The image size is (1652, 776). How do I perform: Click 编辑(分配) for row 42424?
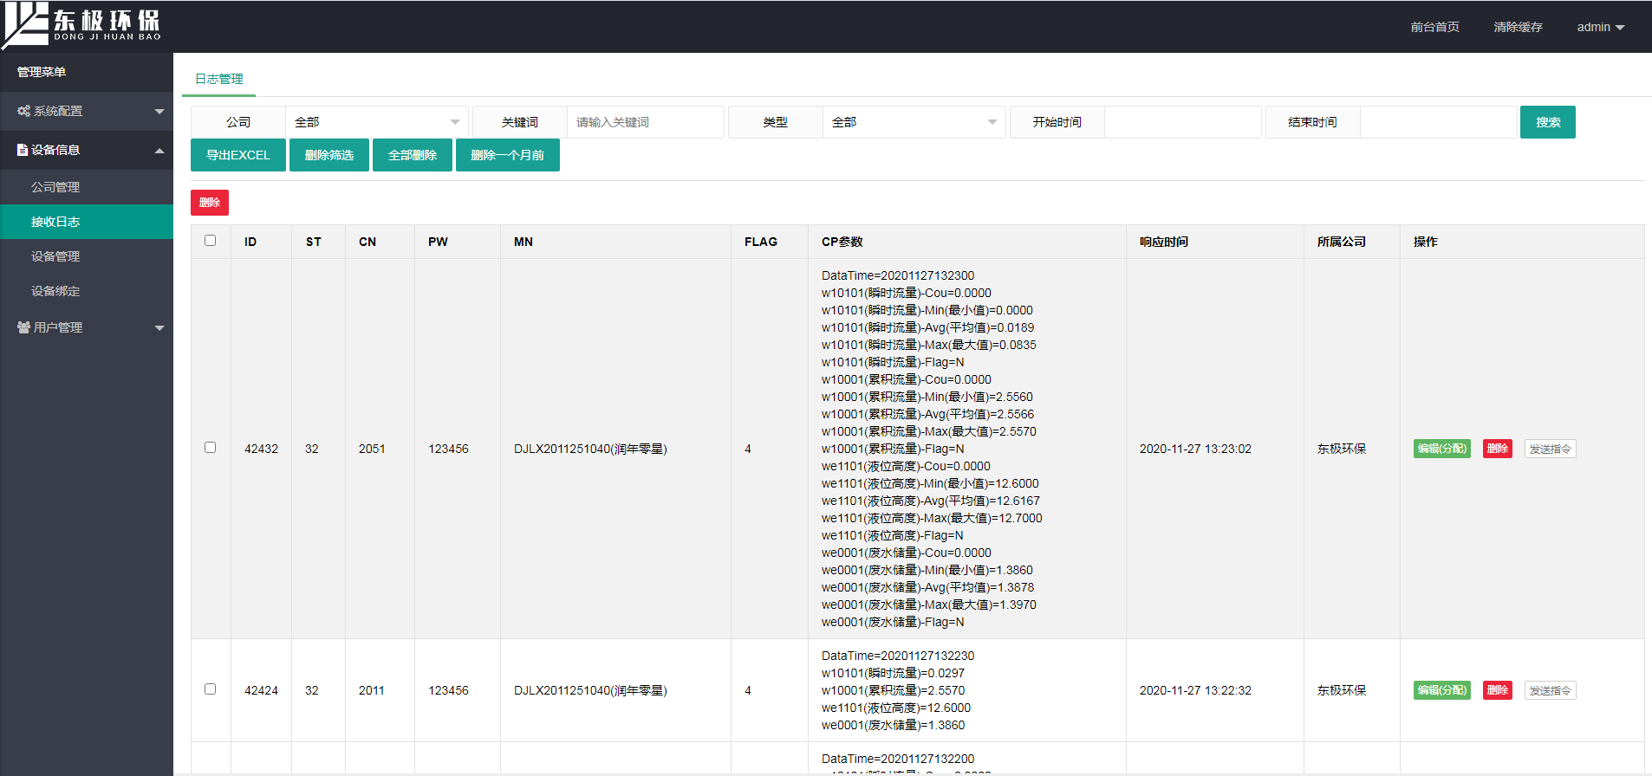(x=1442, y=690)
